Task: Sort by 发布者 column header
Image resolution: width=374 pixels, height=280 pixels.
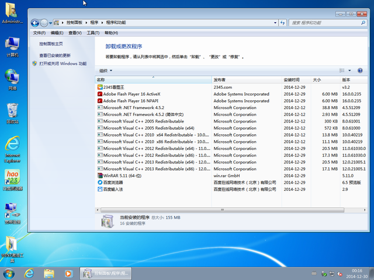Action: click(x=247, y=80)
